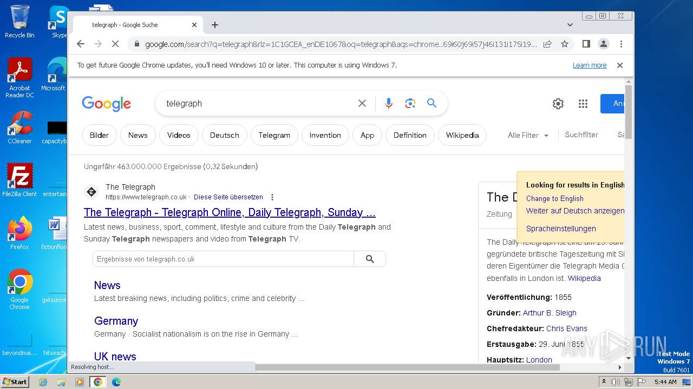Expand the tab search chevron
This screenshot has height=389, width=693.
[x=570, y=25]
